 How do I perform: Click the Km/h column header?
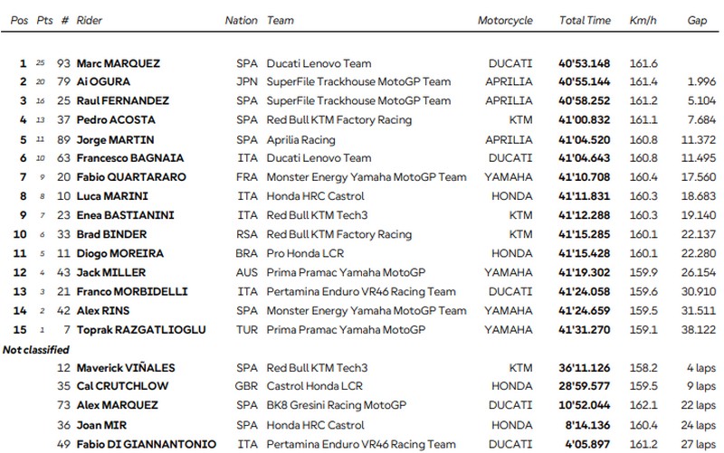(x=643, y=20)
